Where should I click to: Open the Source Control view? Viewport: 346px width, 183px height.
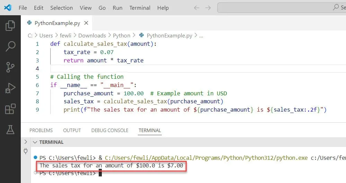coord(10,67)
